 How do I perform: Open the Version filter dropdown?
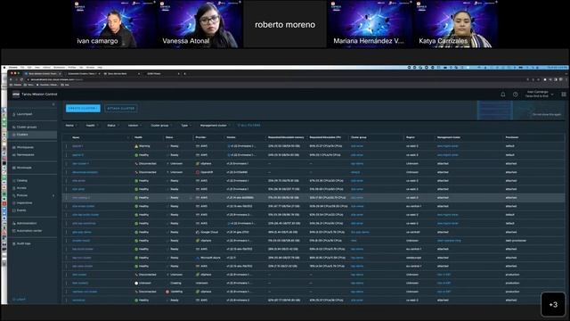pyautogui.click(x=134, y=125)
